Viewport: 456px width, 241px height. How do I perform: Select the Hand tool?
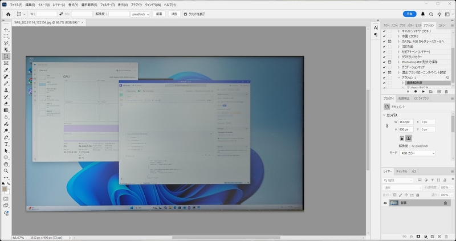pos(6,164)
